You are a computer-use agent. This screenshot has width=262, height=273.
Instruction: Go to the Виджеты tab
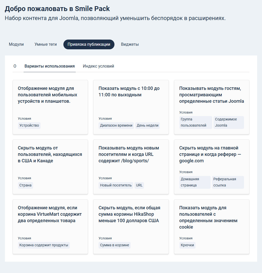point(130,44)
